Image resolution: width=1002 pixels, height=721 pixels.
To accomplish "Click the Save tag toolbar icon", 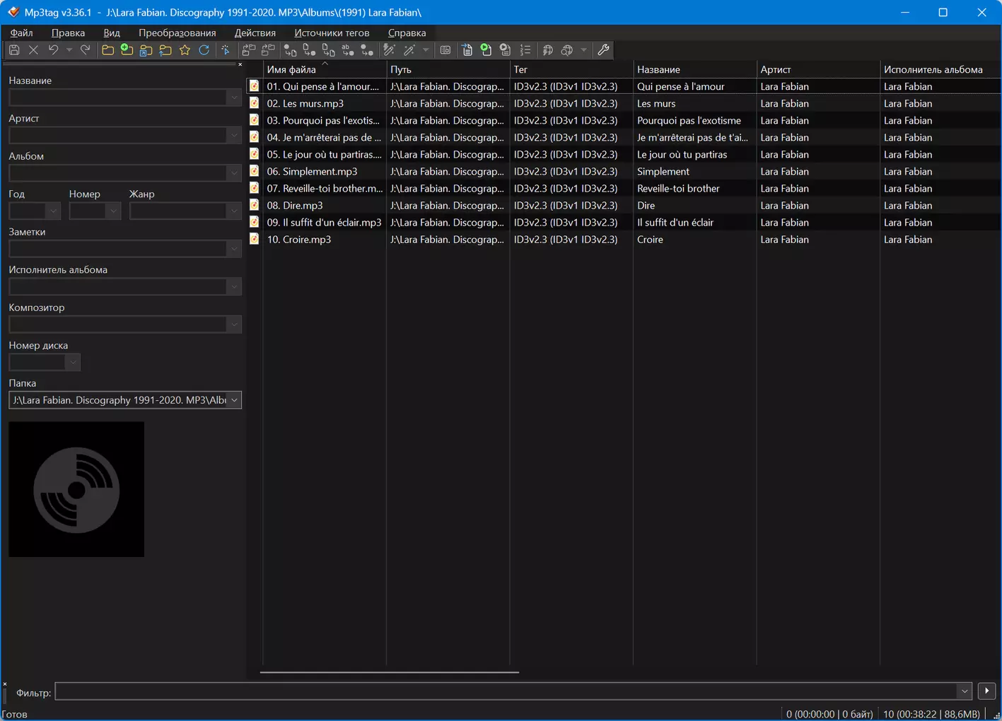I will coord(14,50).
